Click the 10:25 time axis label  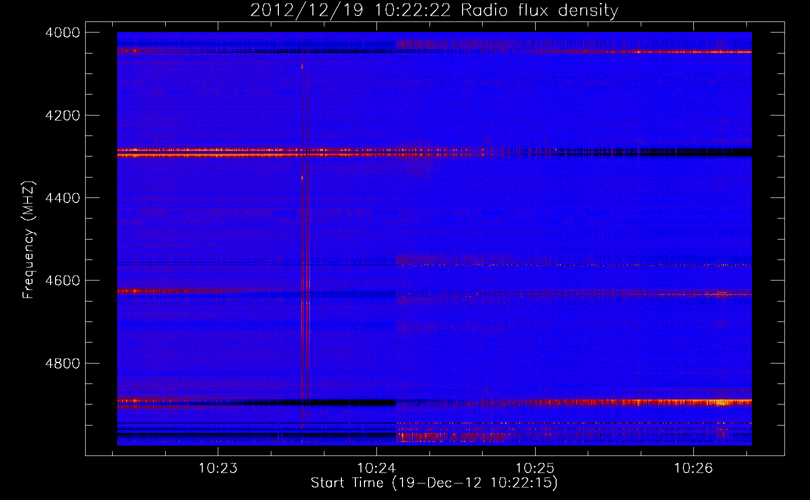pos(535,468)
